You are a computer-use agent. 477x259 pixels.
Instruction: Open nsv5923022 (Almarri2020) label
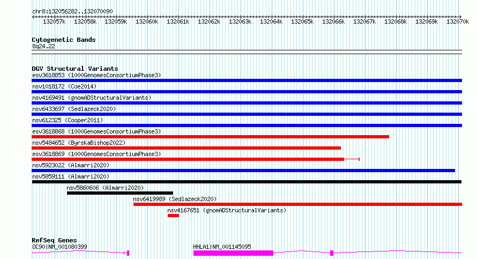(71, 165)
